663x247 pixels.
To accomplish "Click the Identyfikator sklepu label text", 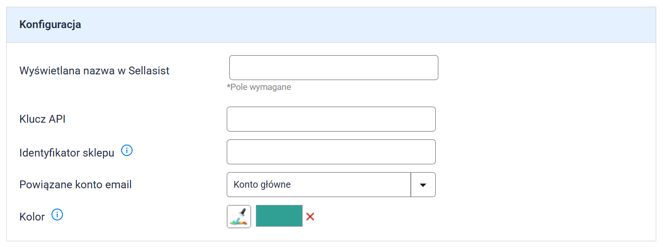I will 67,153.
